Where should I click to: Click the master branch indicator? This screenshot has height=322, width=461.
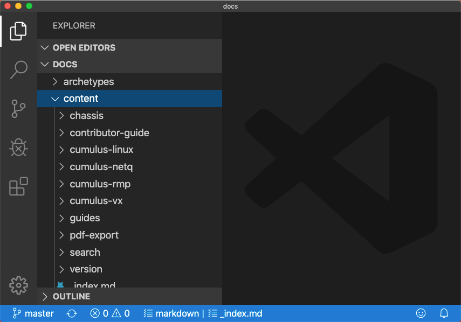[x=33, y=313]
